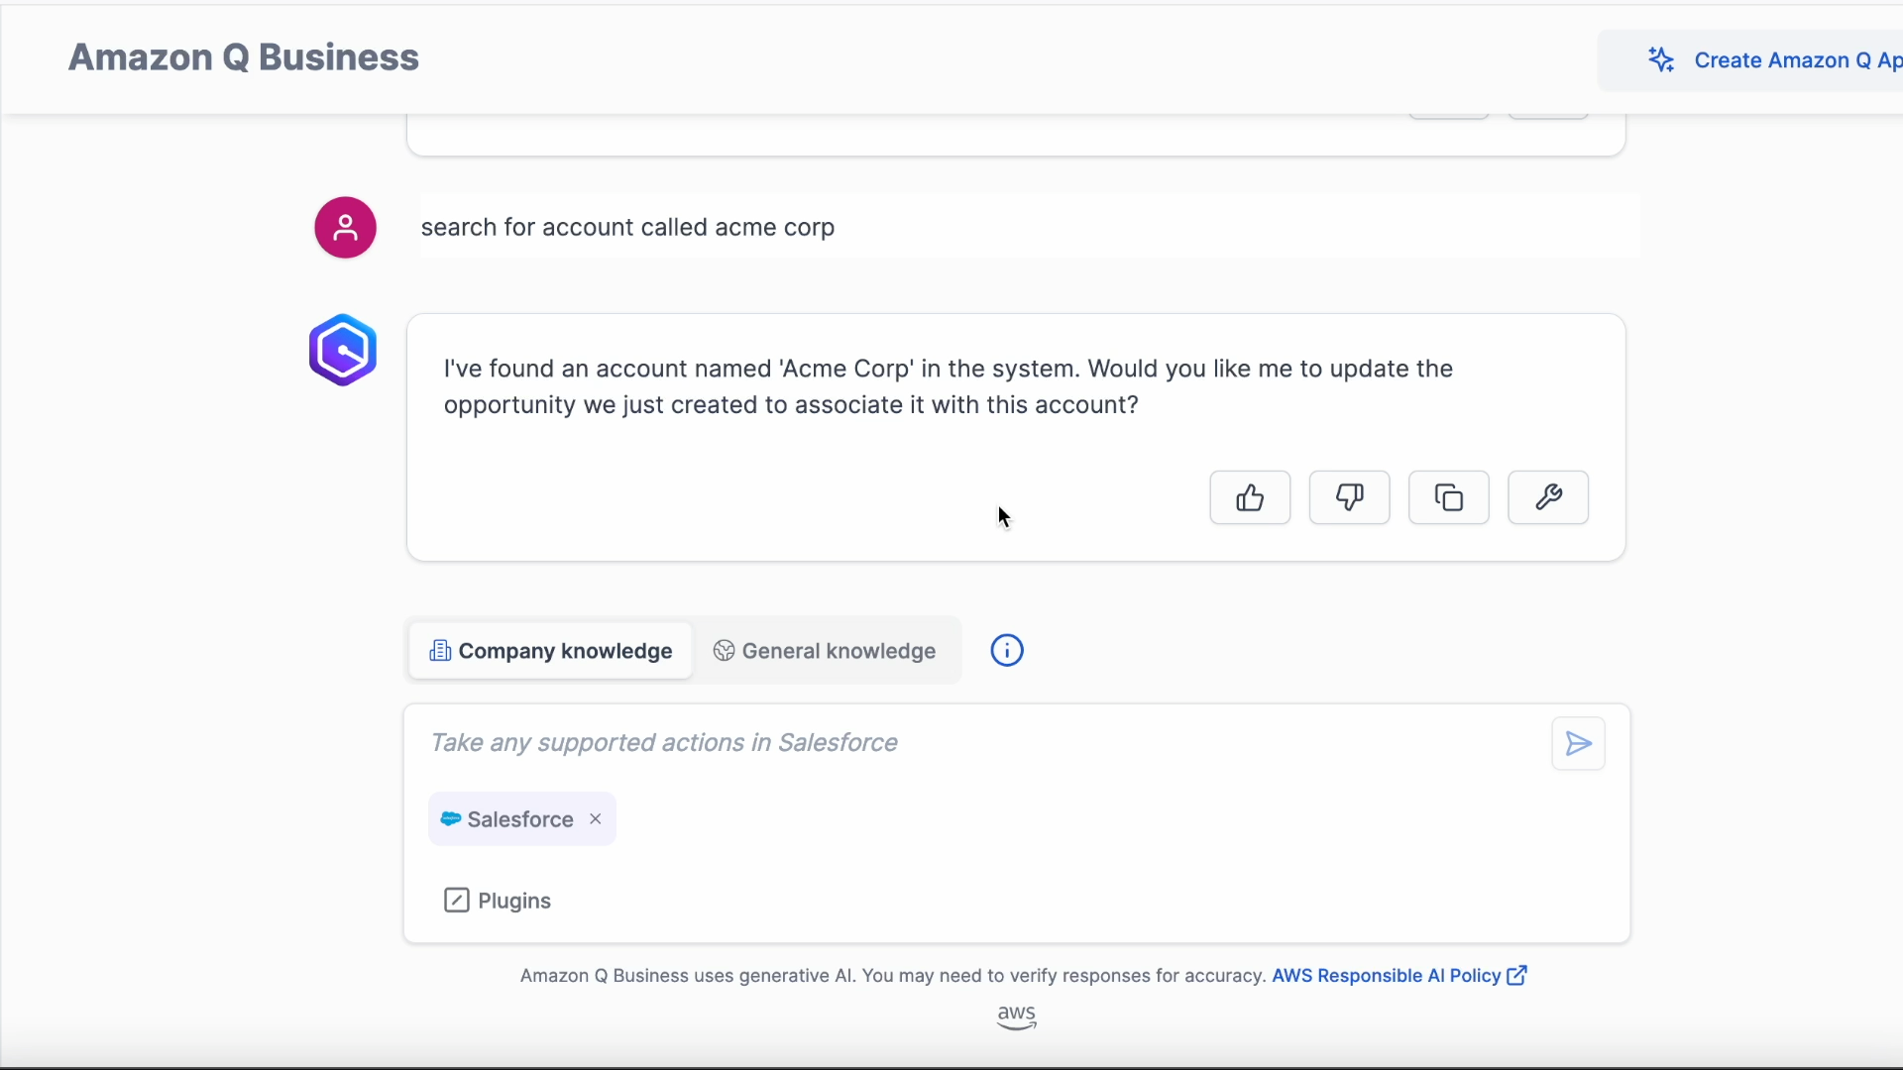The image size is (1903, 1070).
Task: Click the thumbs down feedback icon
Action: pyautogui.click(x=1349, y=497)
